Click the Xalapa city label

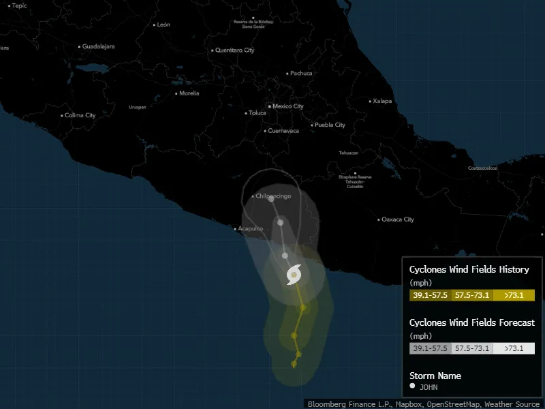click(382, 101)
